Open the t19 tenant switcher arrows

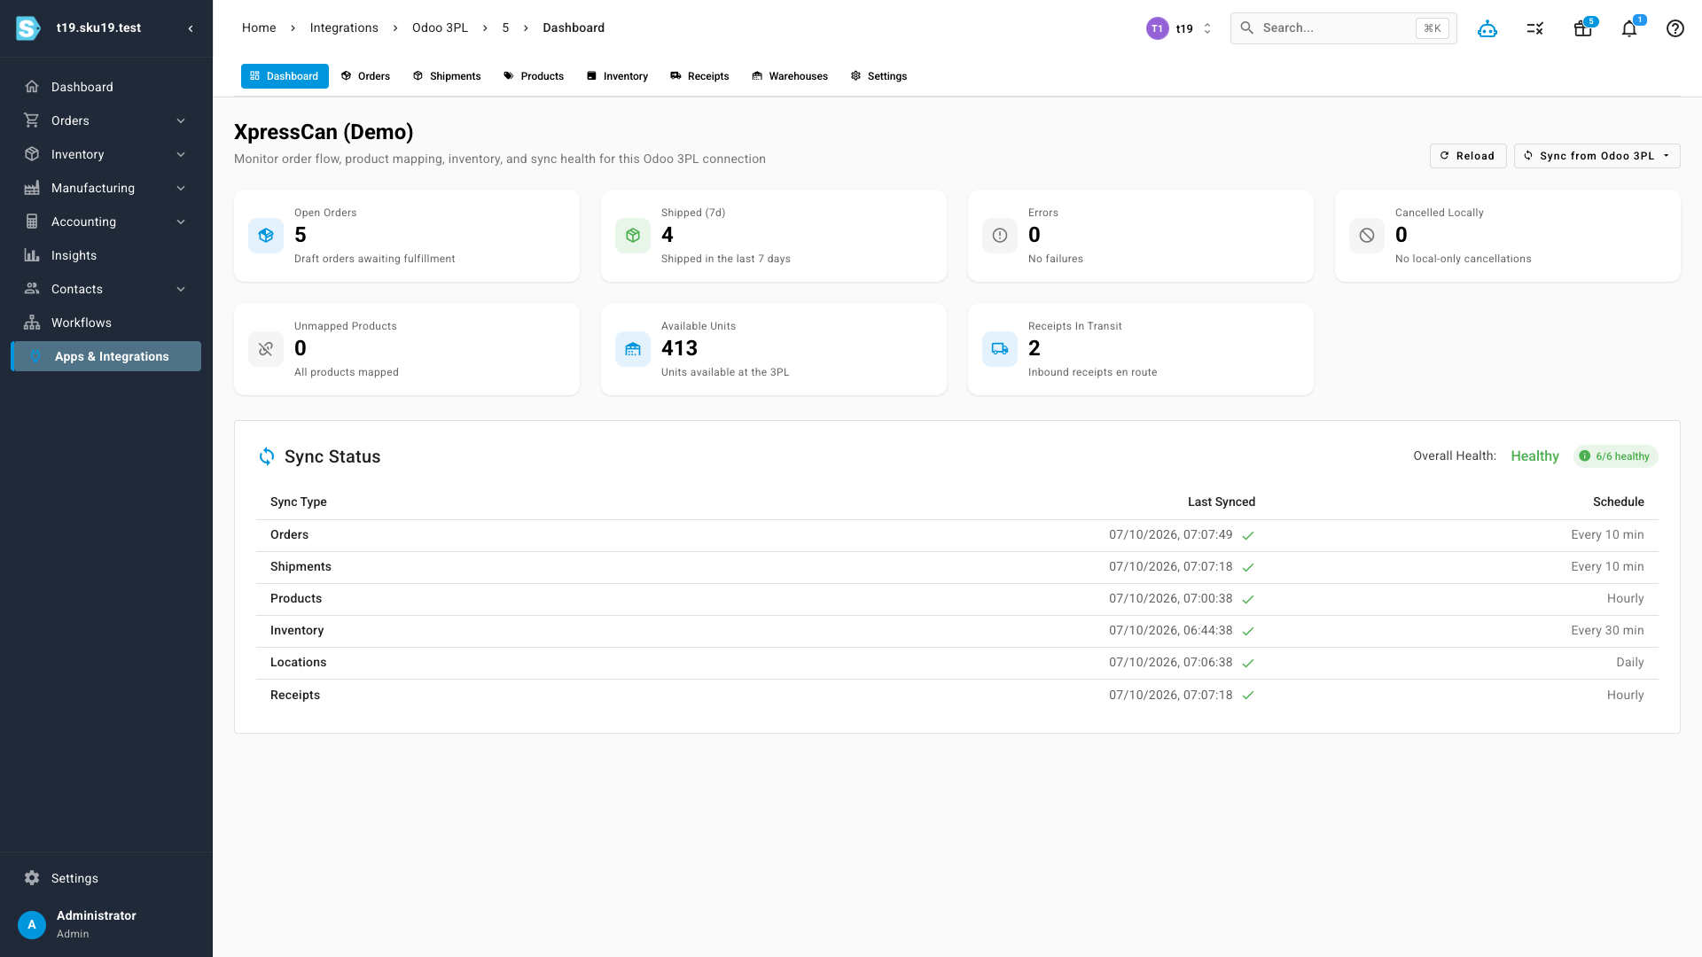[1207, 28]
